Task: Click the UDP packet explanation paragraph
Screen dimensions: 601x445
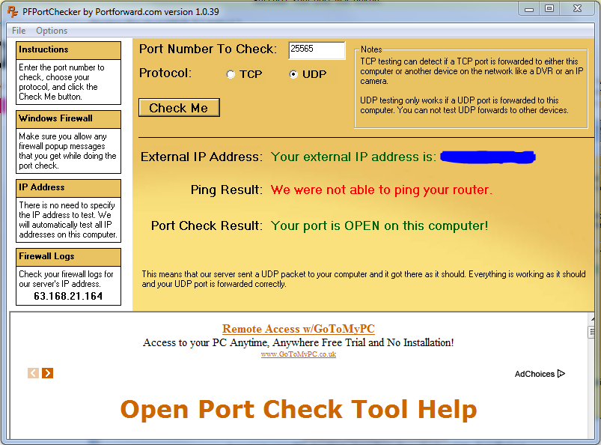Action: [363, 279]
